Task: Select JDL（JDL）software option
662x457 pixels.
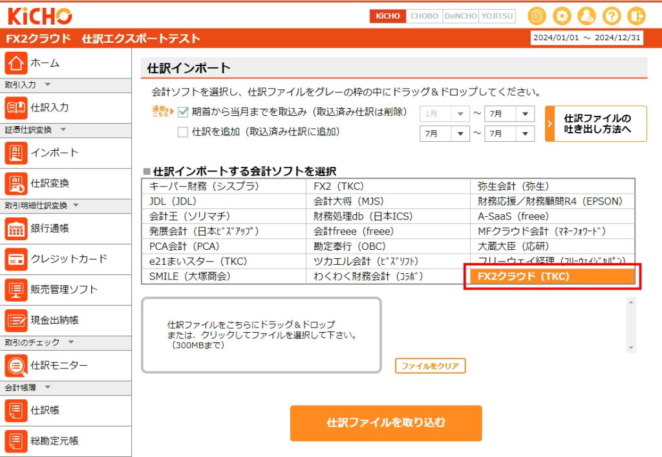Action: click(x=224, y=202)
